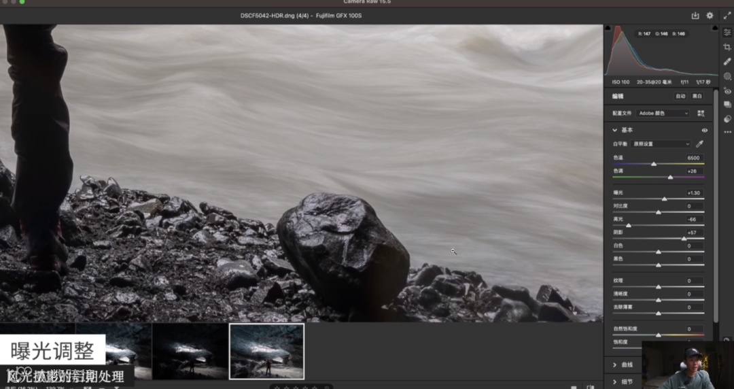
Task: Click the 黑白 button
Action: click(697, 96)
